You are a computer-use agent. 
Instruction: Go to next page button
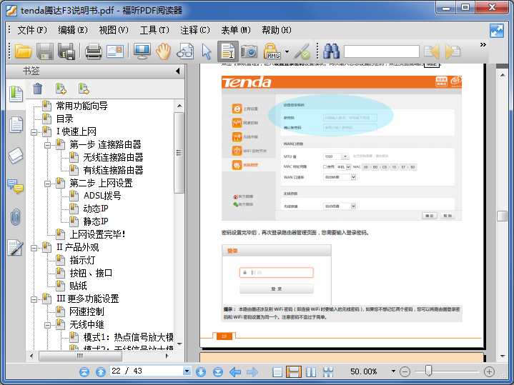(201, 372)
